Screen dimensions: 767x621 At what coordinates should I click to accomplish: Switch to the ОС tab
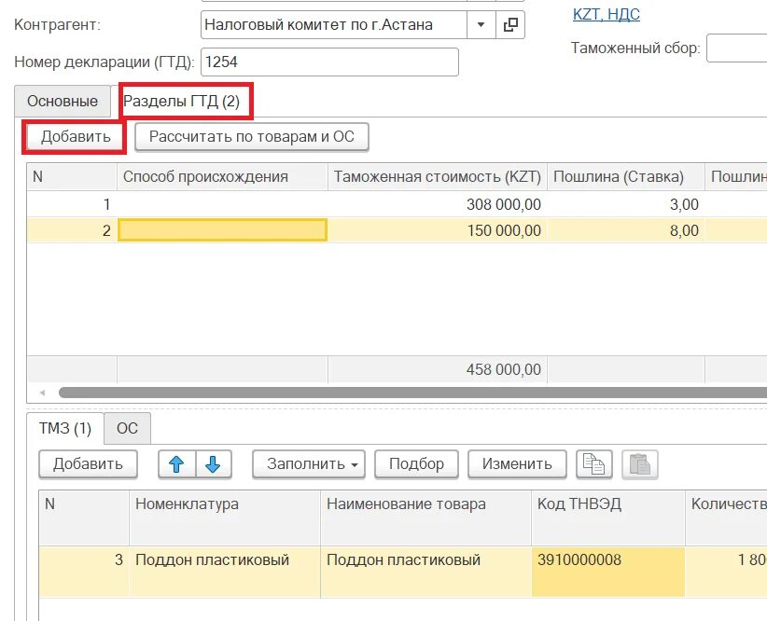[127, 428]
